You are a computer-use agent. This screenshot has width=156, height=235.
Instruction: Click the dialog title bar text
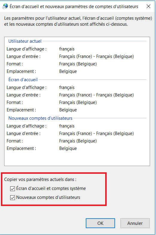tap(74, 7)
